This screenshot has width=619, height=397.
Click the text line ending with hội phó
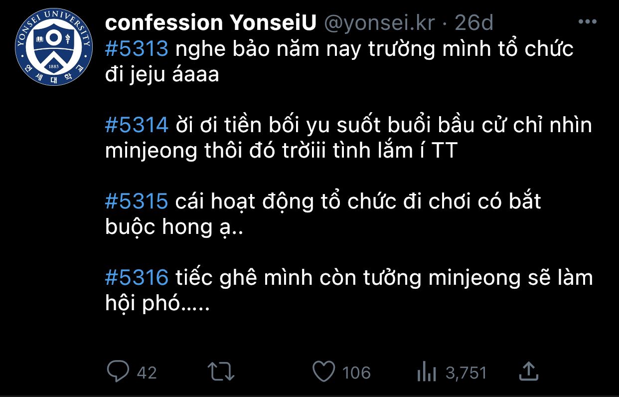click(156, 303)
